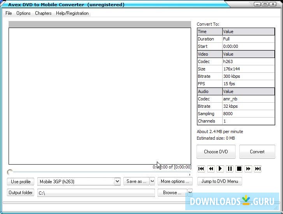Select the Start value 0:00:00
The width and height of the screenshot is (283, 214).
coord(248,46)
